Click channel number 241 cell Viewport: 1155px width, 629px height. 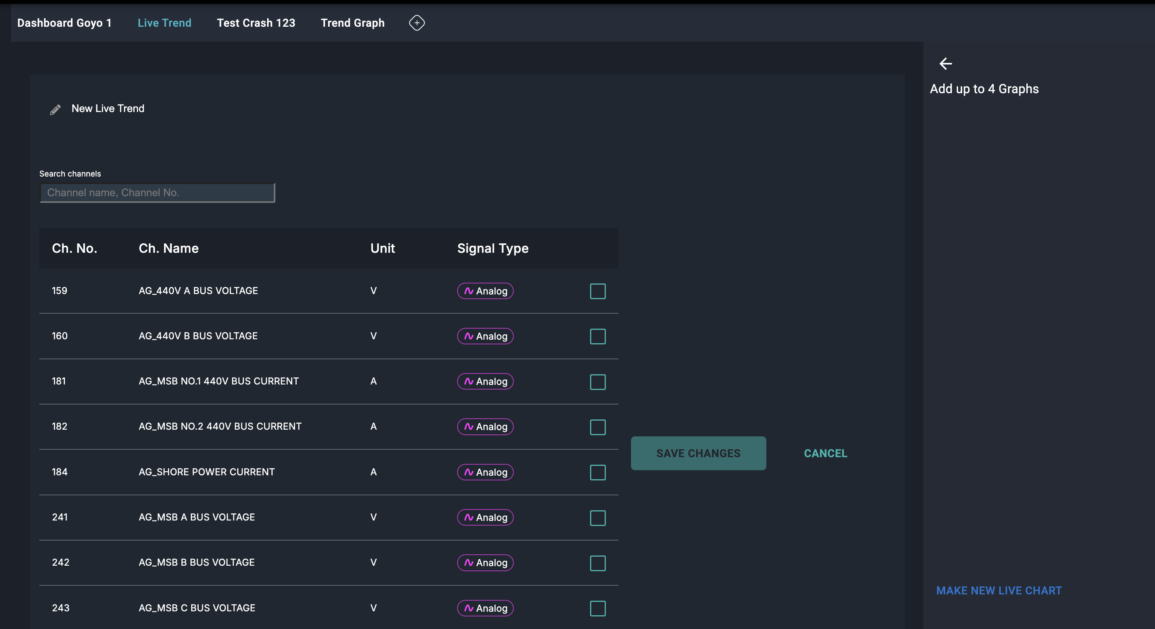60,517
